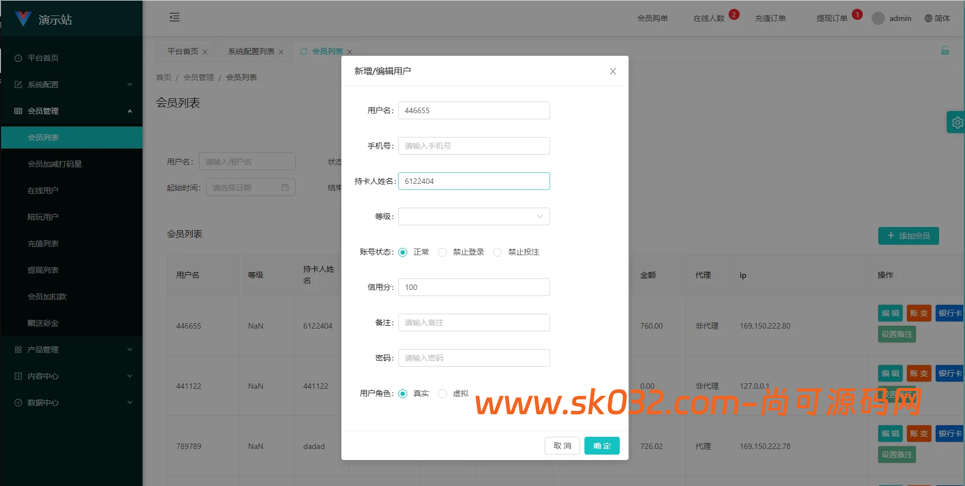Click the 平台首页 sidebar icon
Image resolution: width=965 pixels, height=486 pixels.
(18, 58)
